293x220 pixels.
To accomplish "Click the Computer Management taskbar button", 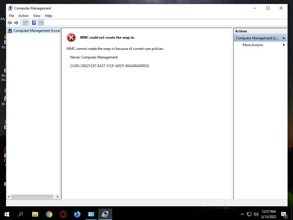I will [105, 214].
